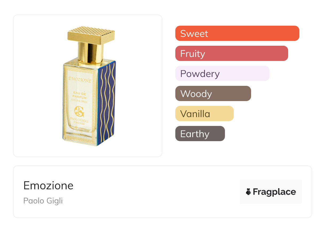Viewport: 325px width, 231px height.
Task: Select the Woody accord bar
Action: click(x=213, y=94)
